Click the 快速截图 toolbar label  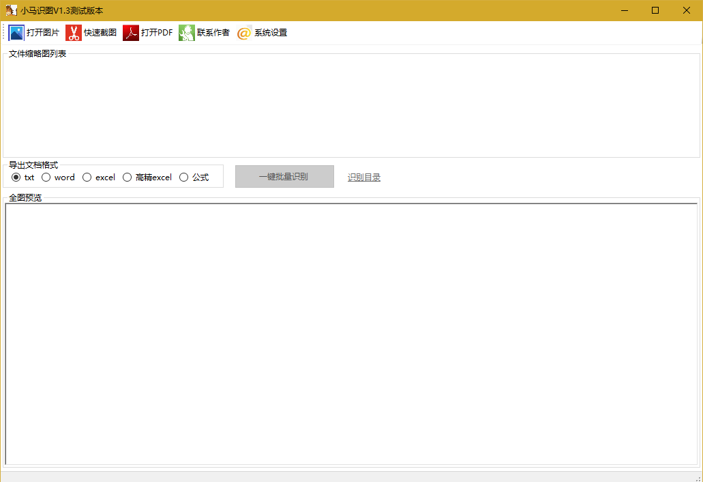98,32
